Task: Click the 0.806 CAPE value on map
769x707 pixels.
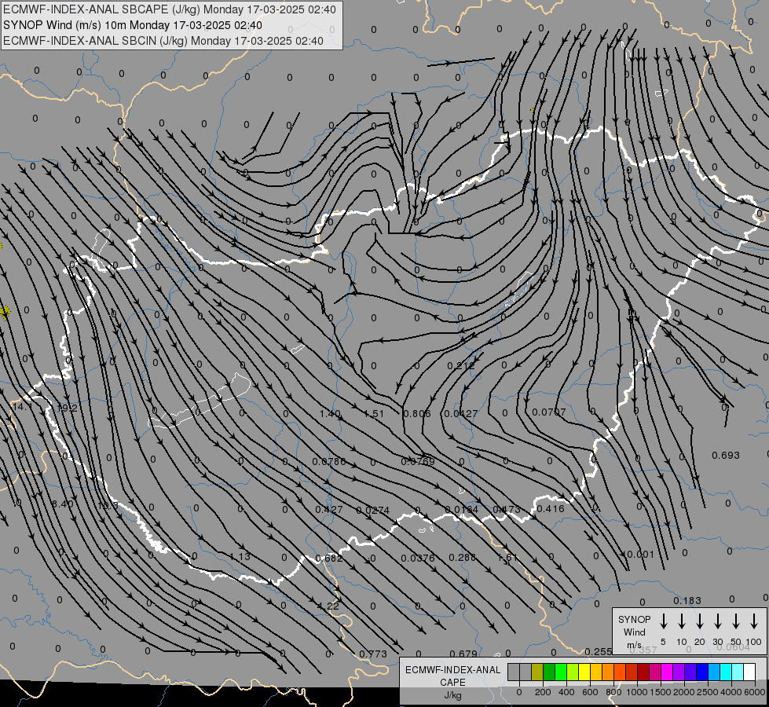Action: 416,414
